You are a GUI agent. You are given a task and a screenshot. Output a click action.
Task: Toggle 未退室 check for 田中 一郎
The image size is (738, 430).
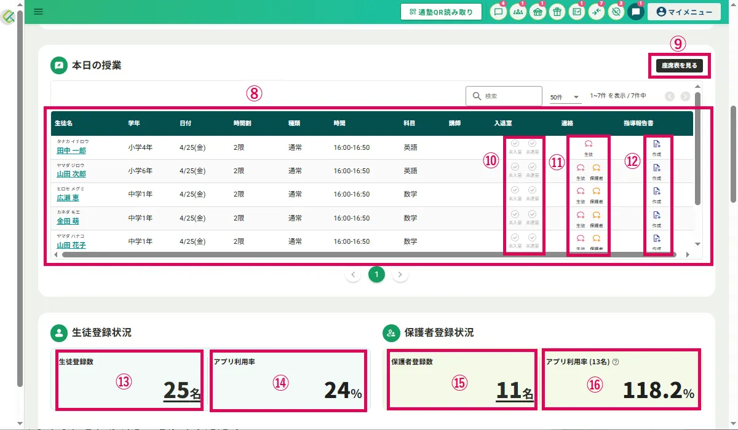(x=532, y=143)
